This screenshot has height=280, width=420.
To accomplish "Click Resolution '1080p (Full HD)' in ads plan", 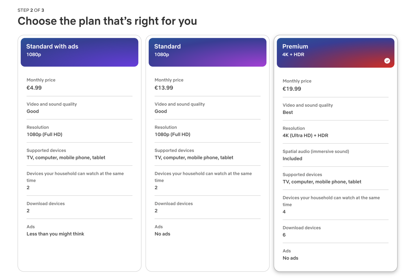I will click(x=44, y=134).
